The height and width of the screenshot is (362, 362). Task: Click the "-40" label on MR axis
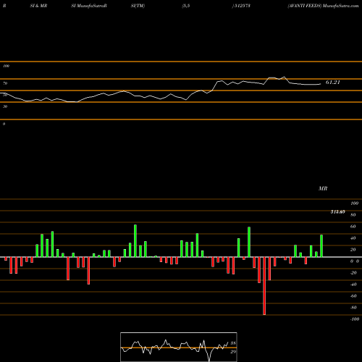tap(353, 285)
